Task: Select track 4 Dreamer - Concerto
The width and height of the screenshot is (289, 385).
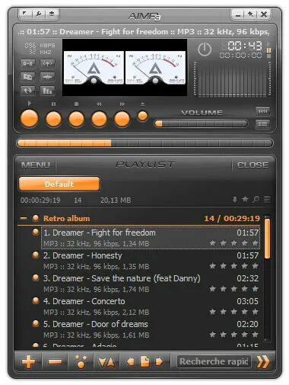Action: point(151,306)
